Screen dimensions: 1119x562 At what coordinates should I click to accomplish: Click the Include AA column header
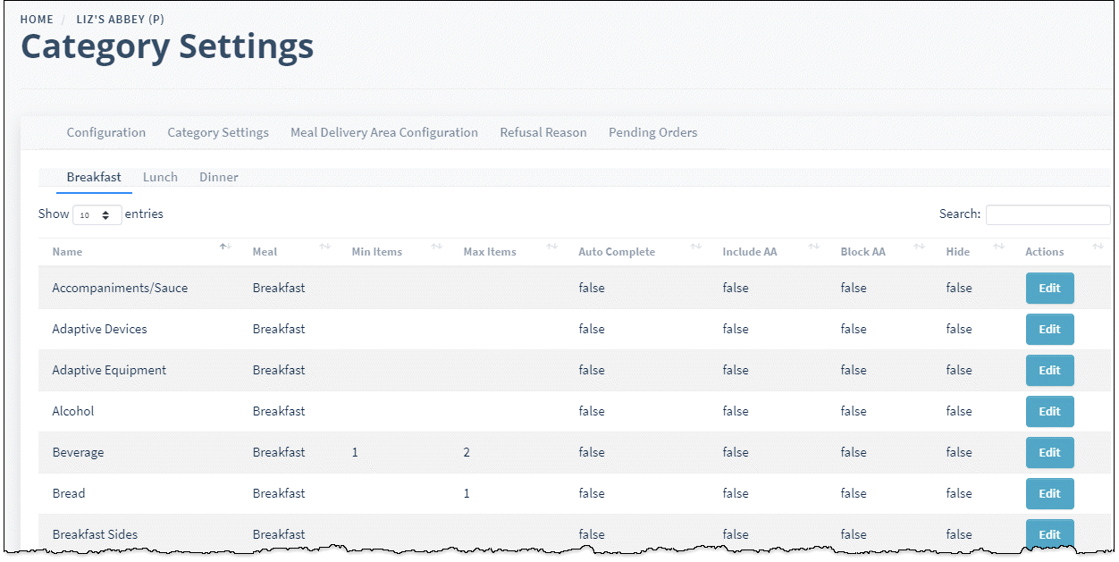(x=750, y=252)
